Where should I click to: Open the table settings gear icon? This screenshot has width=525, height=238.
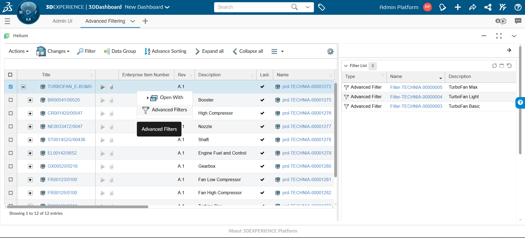[330, 51]
